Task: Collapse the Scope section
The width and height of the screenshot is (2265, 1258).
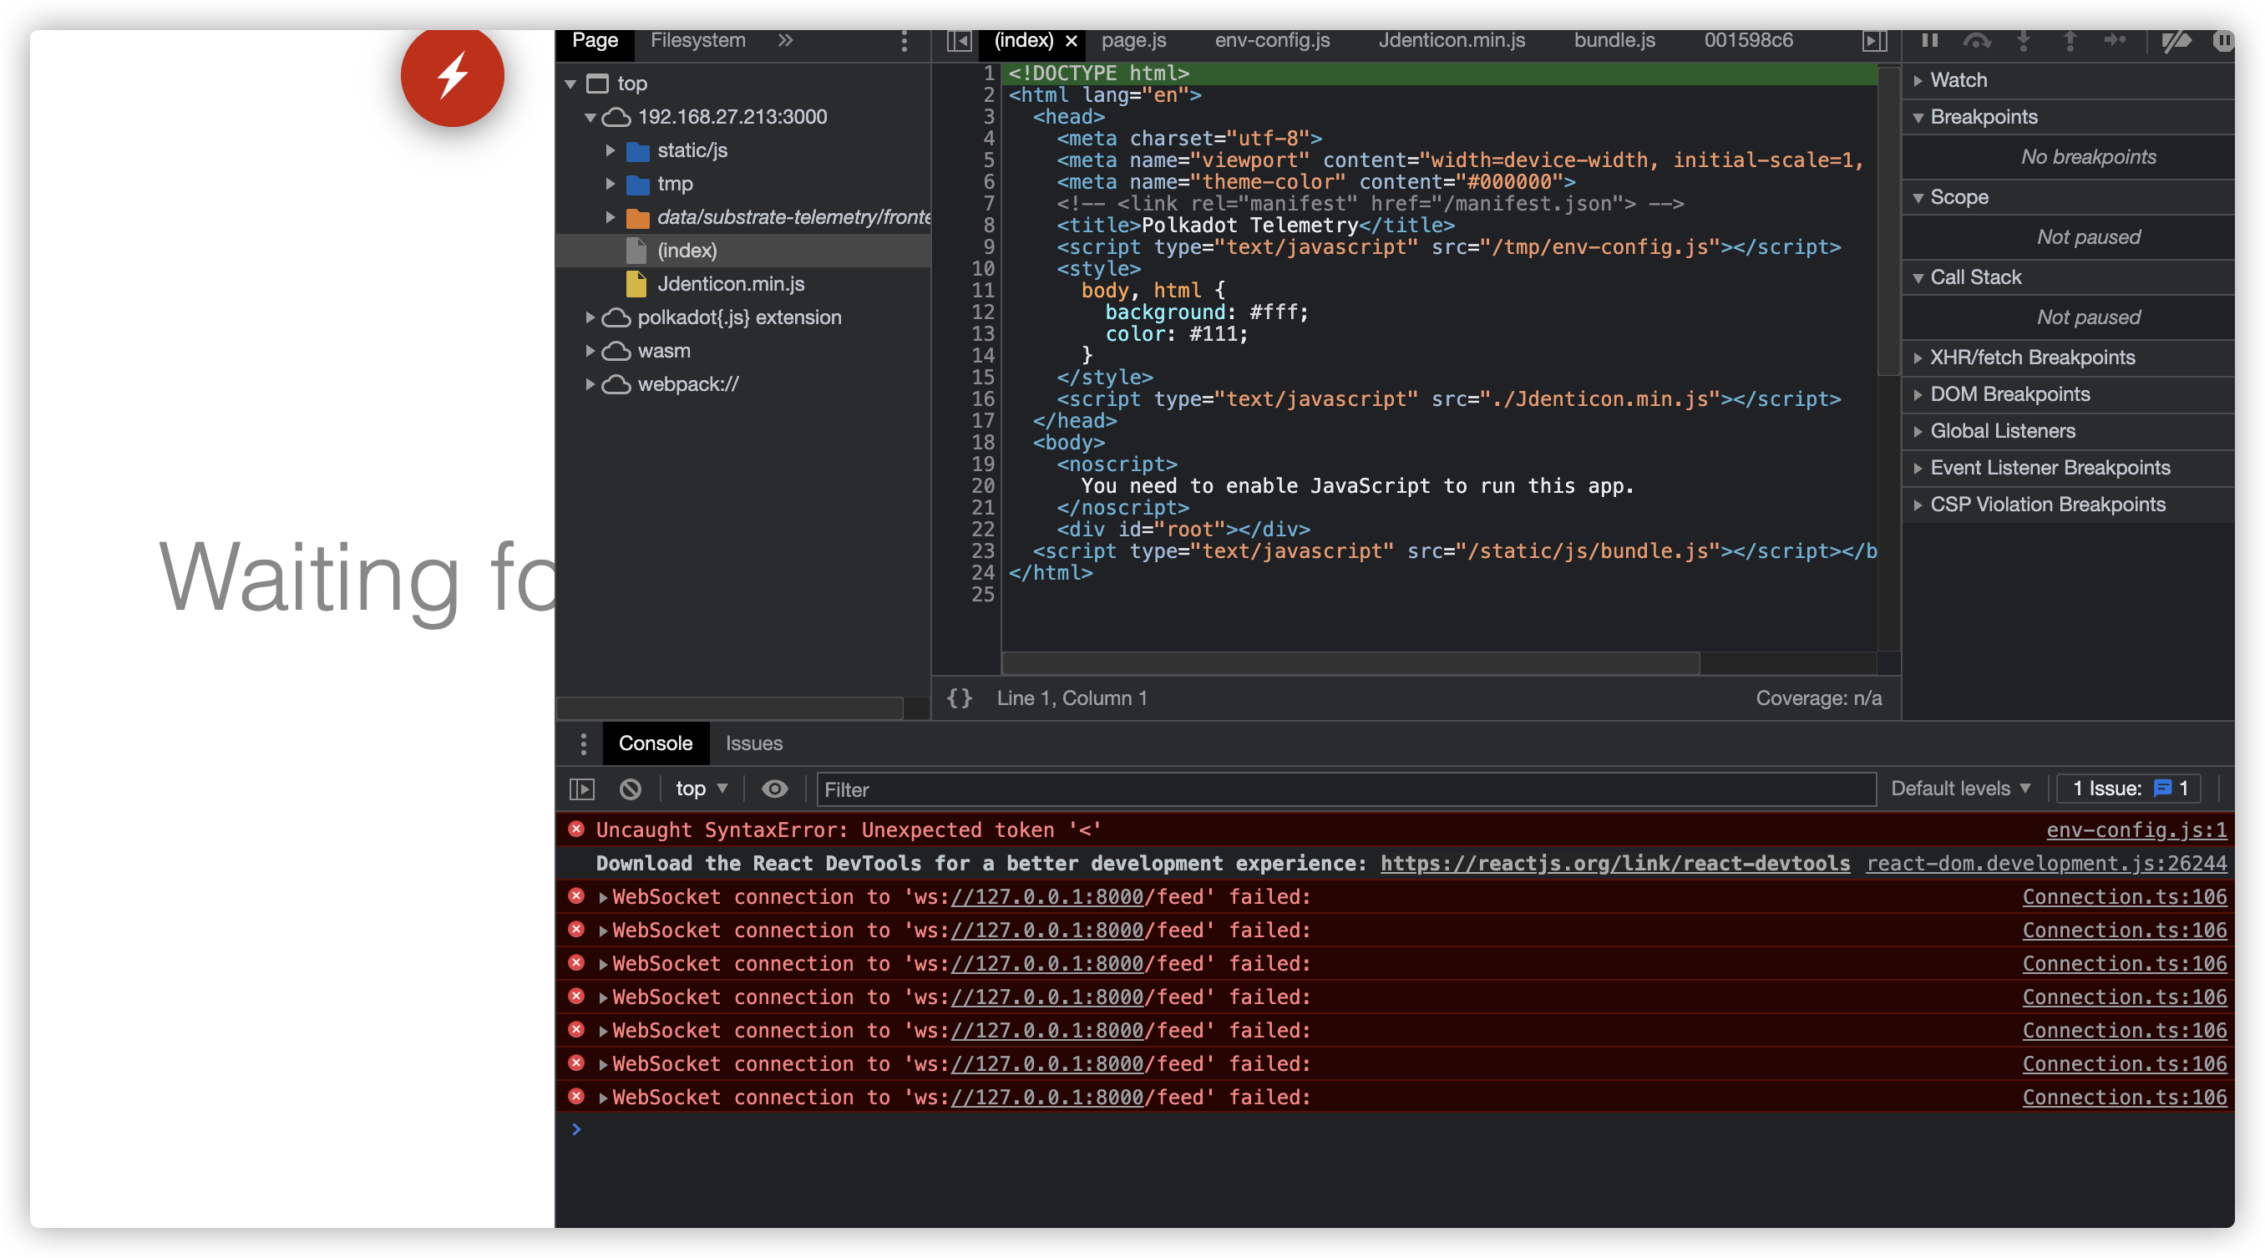Action: point(1918,197)
